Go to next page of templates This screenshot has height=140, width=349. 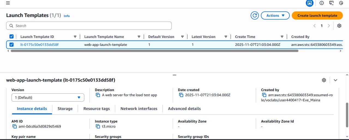[329, 26]
